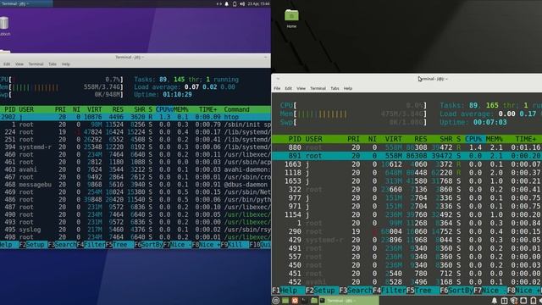This screenshot has width=542, height=305.
Task: Open Tabs menu in right terminal window
Action: tap(335, 88)
